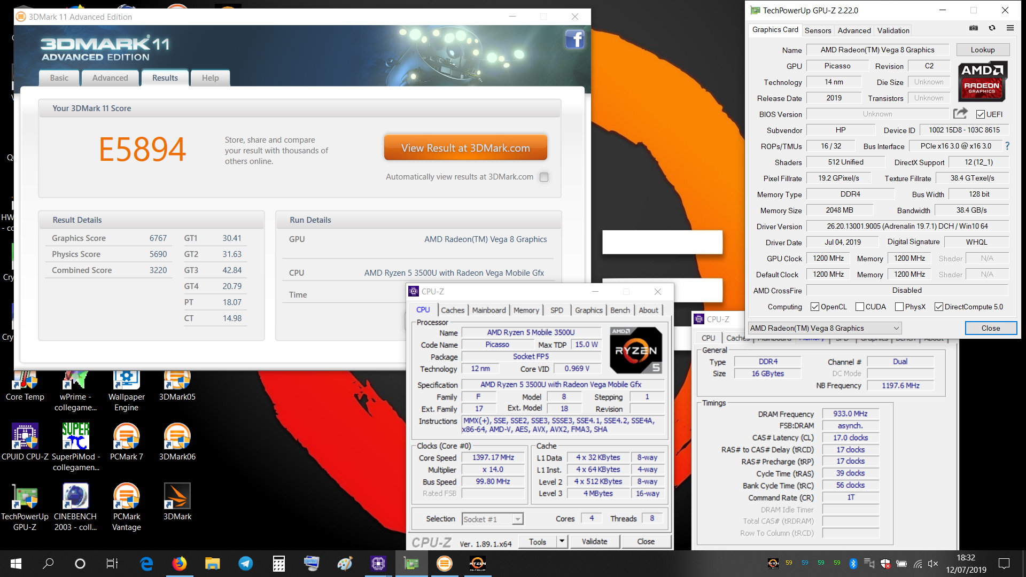Click the Close button in front CPU-Z
The image size is (1026, 577).
646,541
